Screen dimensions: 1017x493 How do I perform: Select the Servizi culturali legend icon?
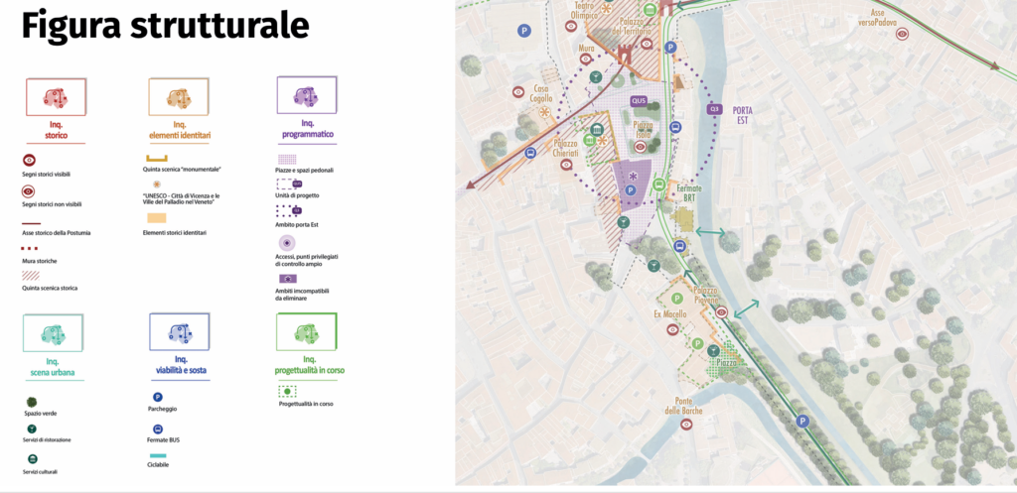(x=32, y=459)
